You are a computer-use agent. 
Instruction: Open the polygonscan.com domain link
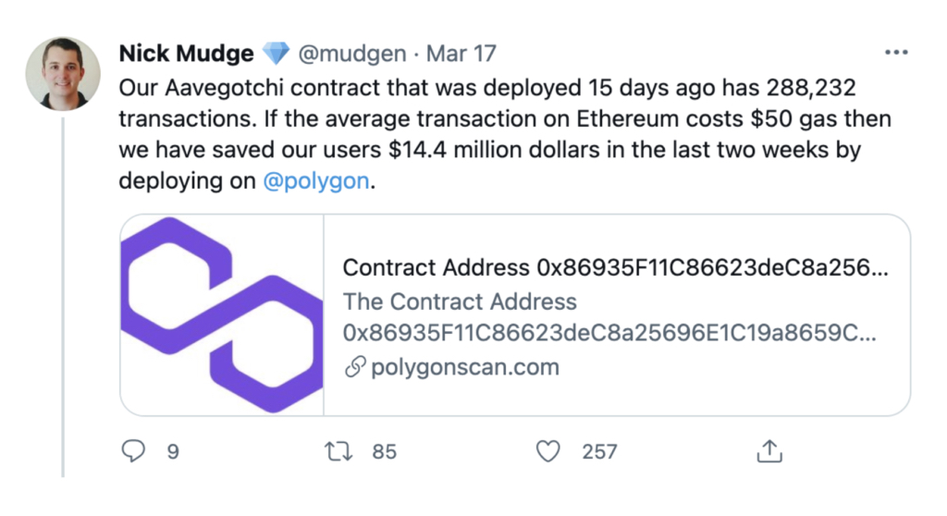464,367
